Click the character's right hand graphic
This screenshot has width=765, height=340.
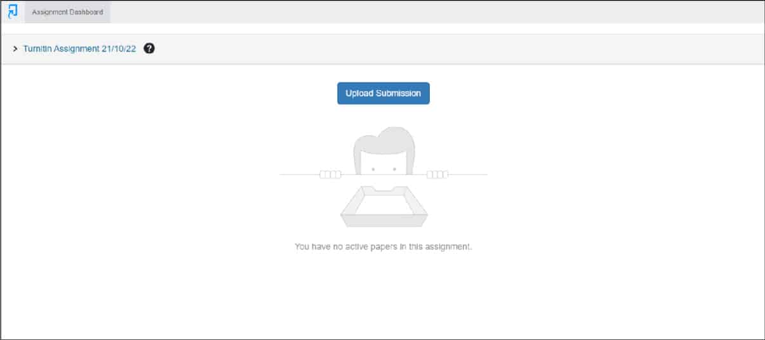(x=437, y=174)
